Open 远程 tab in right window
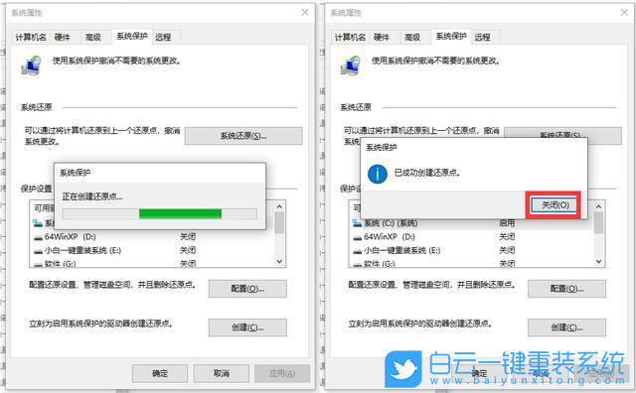The height and width of the screenshot is (393, 636). click(482, 38)
